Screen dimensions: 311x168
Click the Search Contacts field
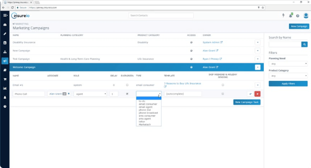coord(161,15)
